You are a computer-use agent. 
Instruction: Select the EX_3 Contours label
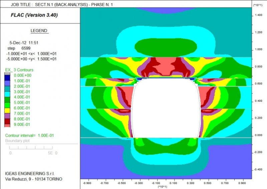19,70
